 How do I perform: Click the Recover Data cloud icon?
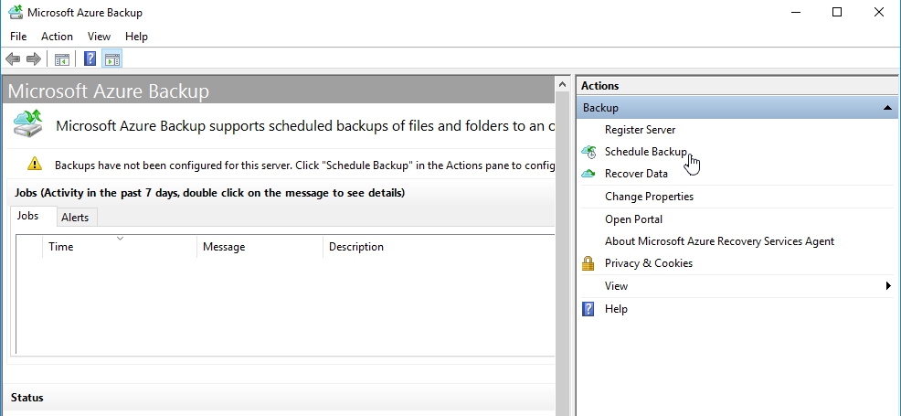click(x=589, y=174)
